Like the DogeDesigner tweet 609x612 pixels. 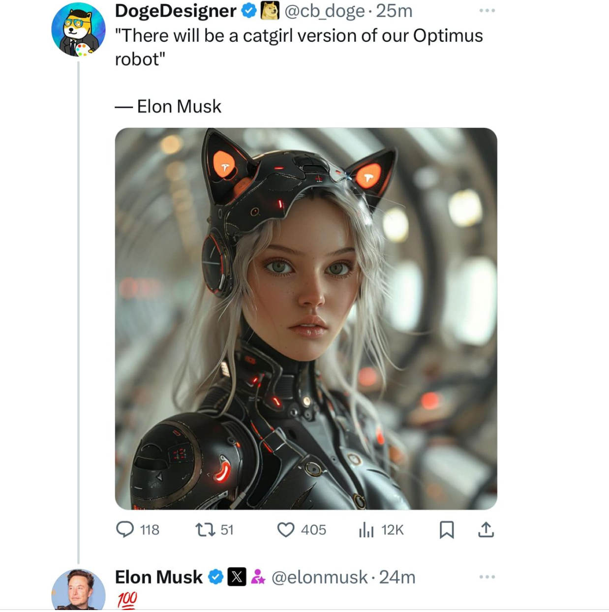(x=301, y=529)
